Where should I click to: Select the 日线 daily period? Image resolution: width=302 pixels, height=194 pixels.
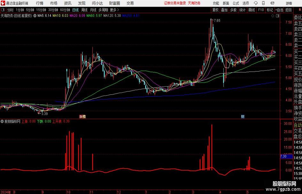(x=75, y=10)
